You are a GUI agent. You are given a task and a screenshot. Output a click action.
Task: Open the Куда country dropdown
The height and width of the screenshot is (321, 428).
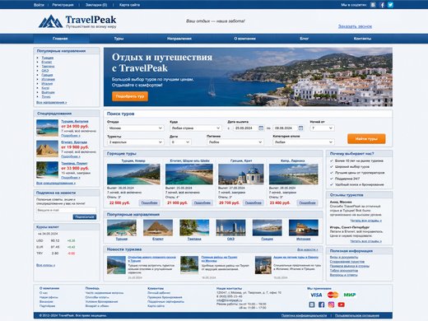pos(195,128)
